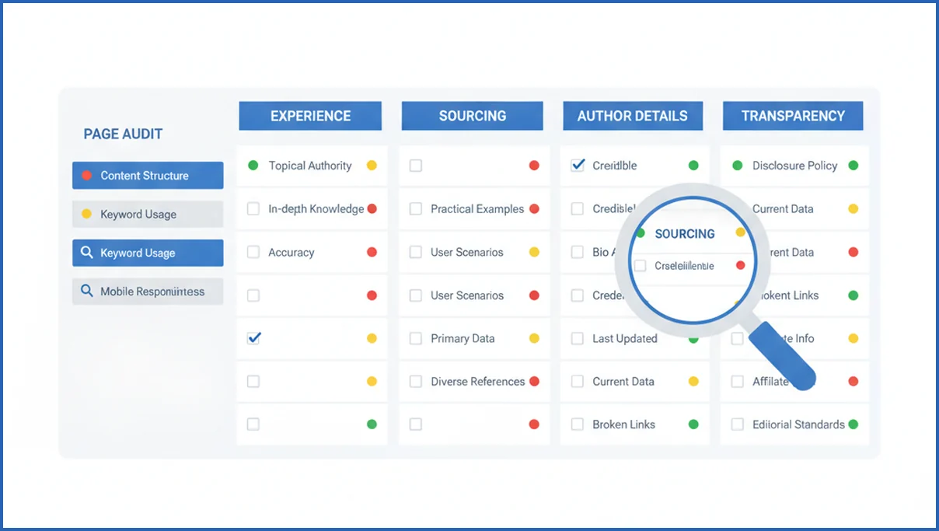Click the red dot inside the magnifier lens
The image size is (939, 531).
[740, 265]
